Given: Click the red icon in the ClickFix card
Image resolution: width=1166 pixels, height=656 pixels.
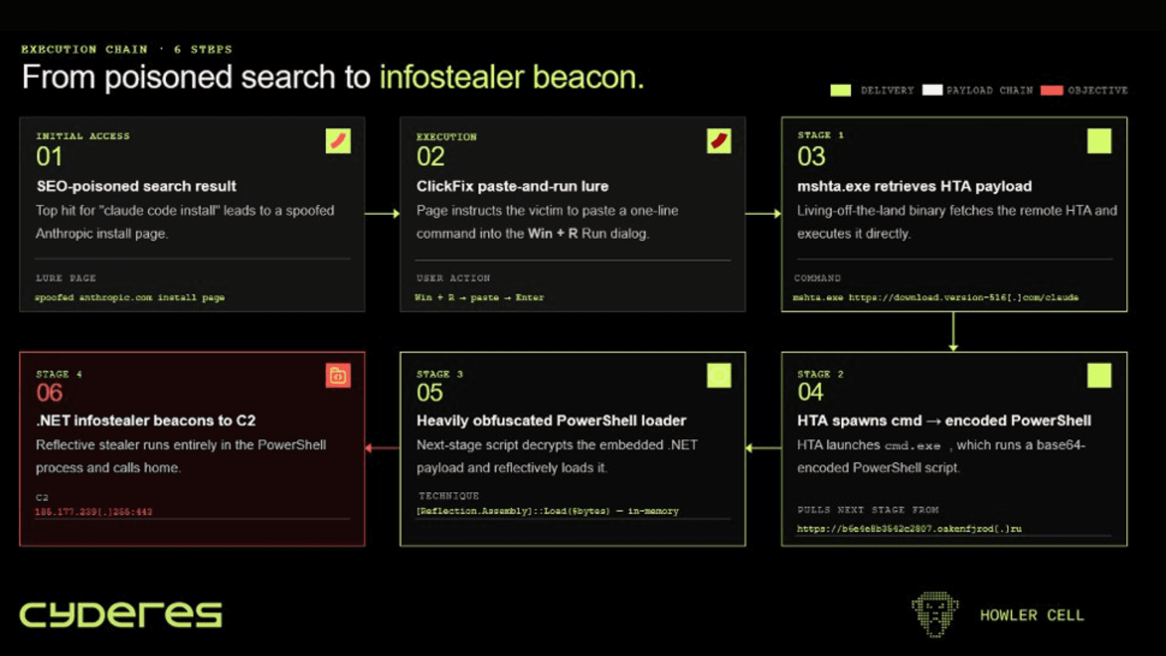Looking at the screenshot, I should tap(718, 141).
